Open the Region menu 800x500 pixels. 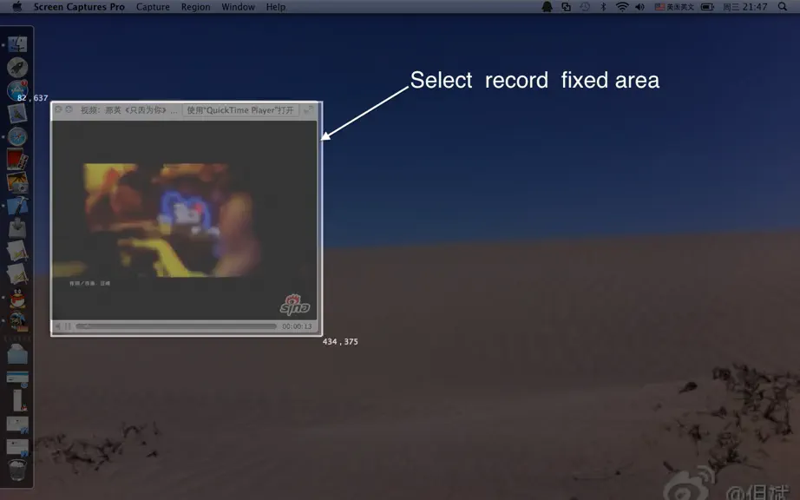tap(195, 7)
